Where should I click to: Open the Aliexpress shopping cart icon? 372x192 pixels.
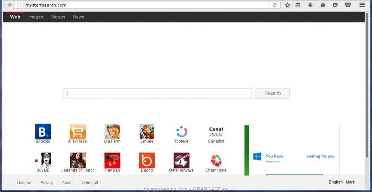[77, 131]
